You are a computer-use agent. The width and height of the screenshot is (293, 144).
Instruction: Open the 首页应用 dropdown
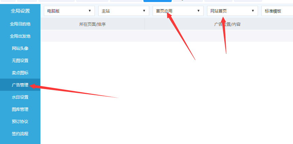(x=178, y=11)
